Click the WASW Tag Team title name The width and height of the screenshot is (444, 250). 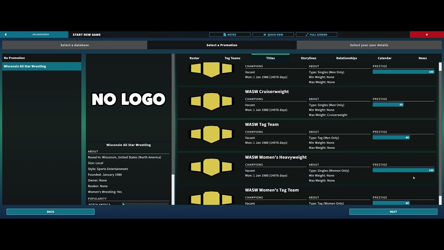click(x=262, y=124)
